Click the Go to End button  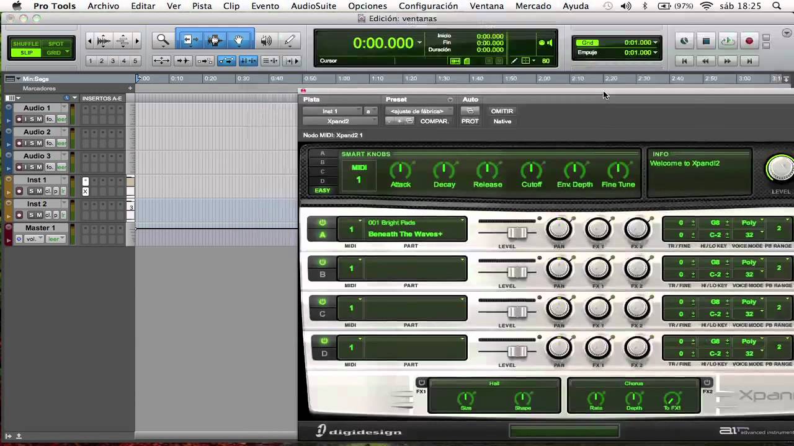[x=749, y=61]
